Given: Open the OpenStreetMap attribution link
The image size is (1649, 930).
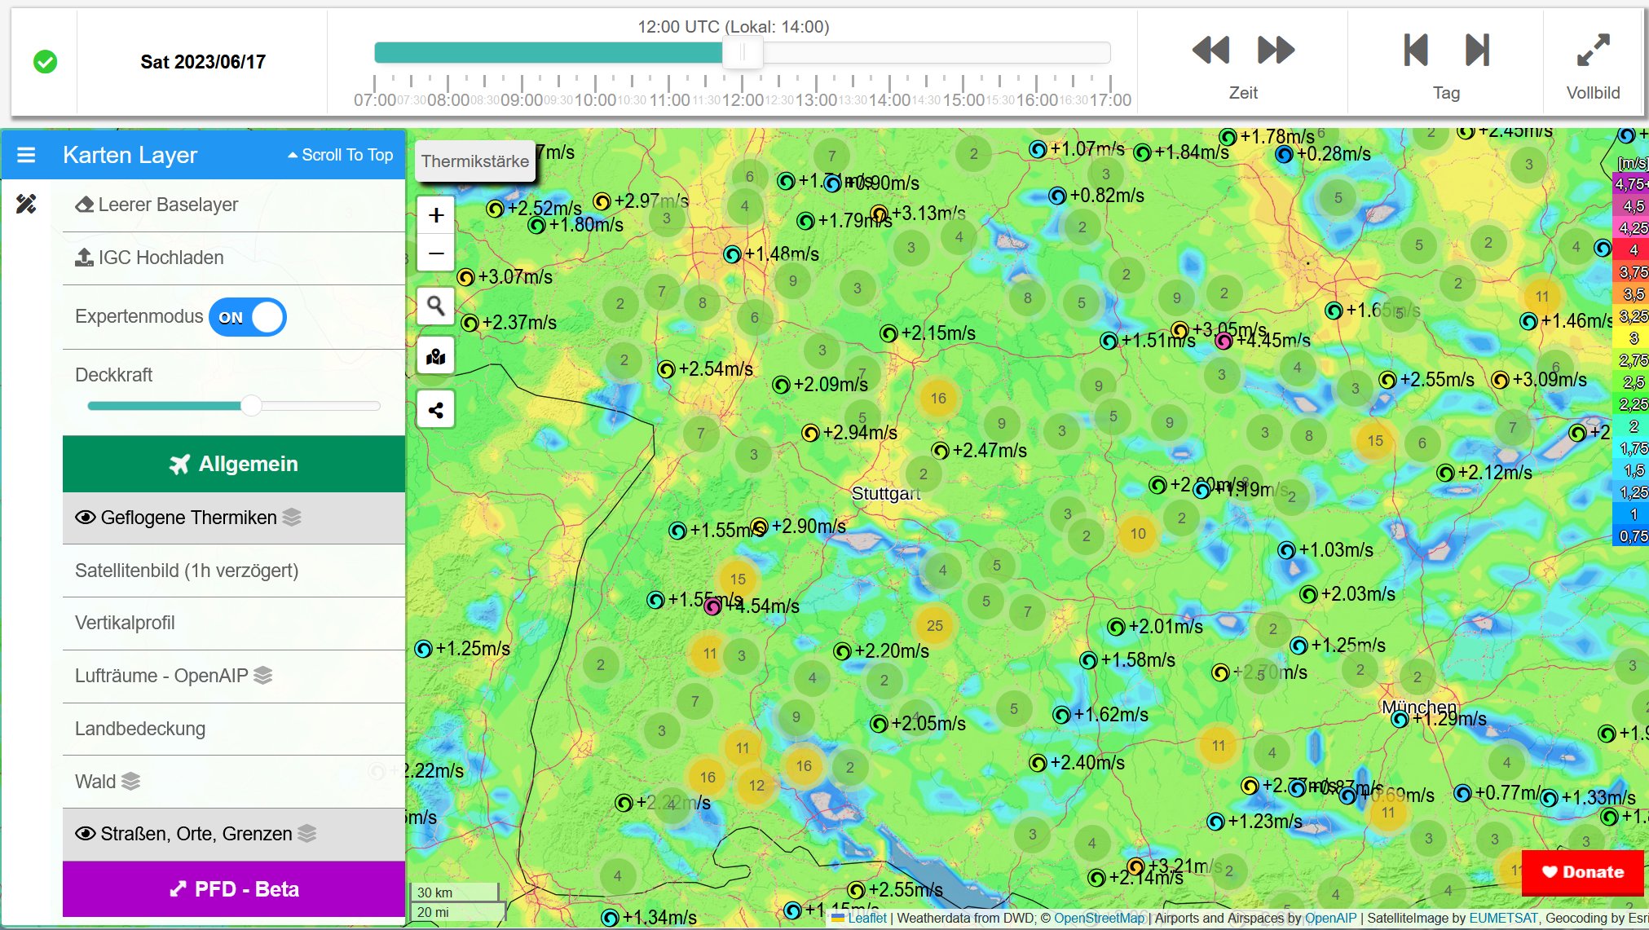Looking at the screenshot, I should [1100, 918].
